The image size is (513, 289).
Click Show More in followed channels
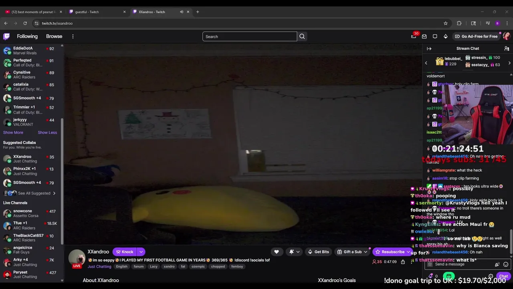[x=13, y=132]
